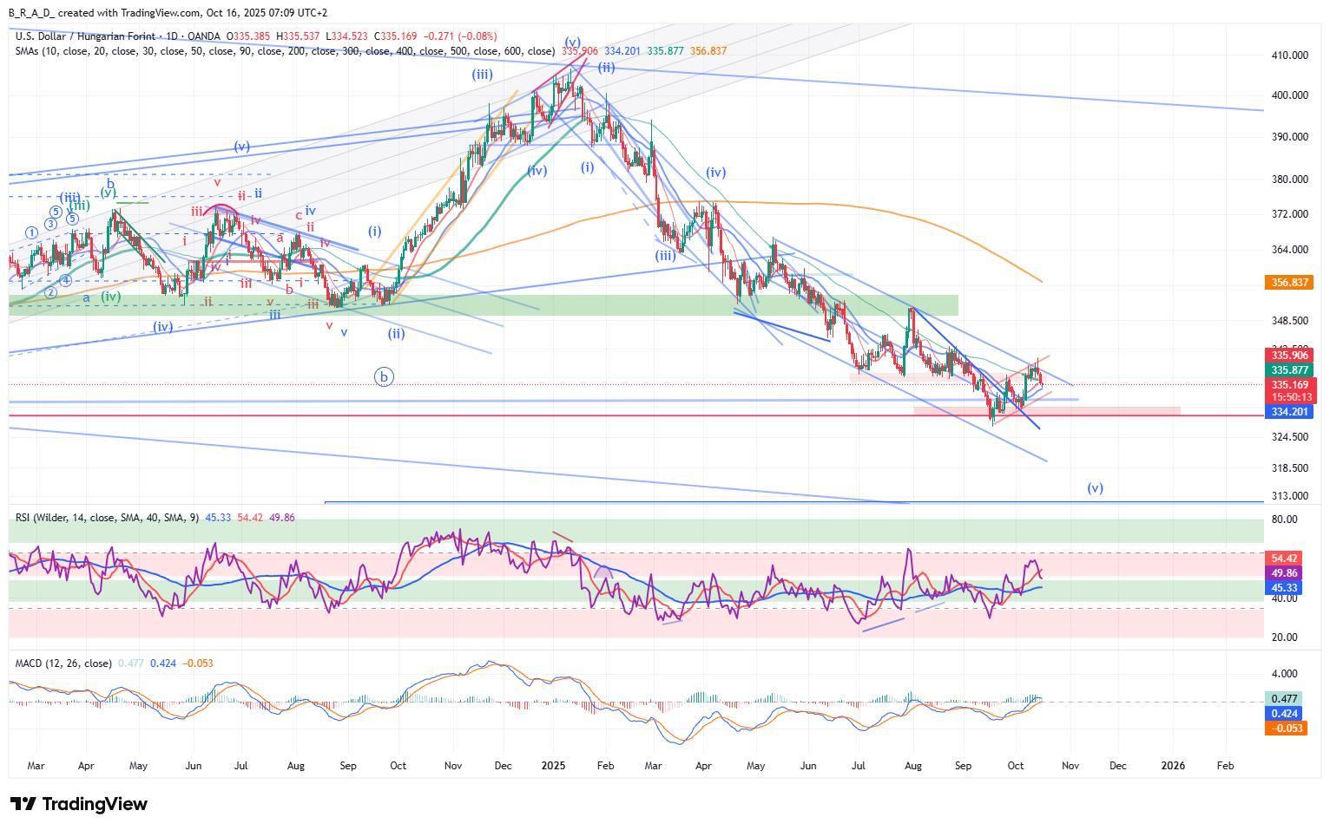The height and width of the screenshot is (830, 1330).
Task: Click the 2025 label on time axis
Action: pyautogui.click(x=553, y=766)
